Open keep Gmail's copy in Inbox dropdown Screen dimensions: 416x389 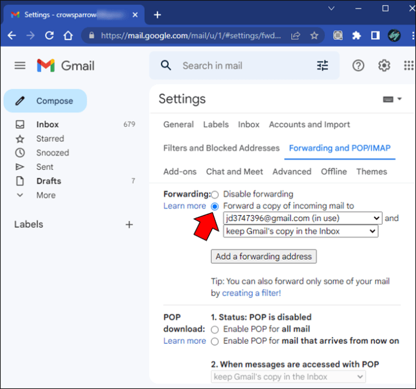[x=300, y=231]
